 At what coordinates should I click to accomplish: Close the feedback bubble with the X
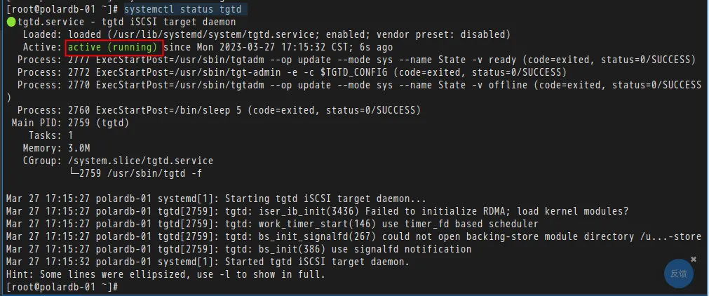coord(694,259)
